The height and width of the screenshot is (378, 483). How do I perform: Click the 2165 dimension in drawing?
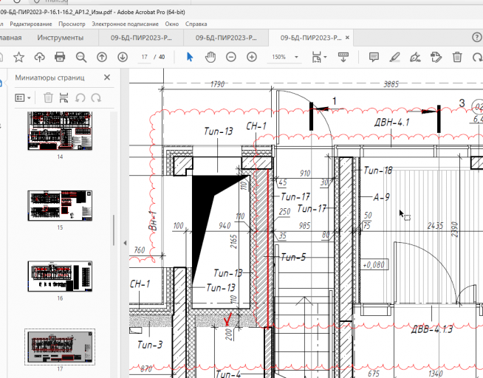coord(233,241)
